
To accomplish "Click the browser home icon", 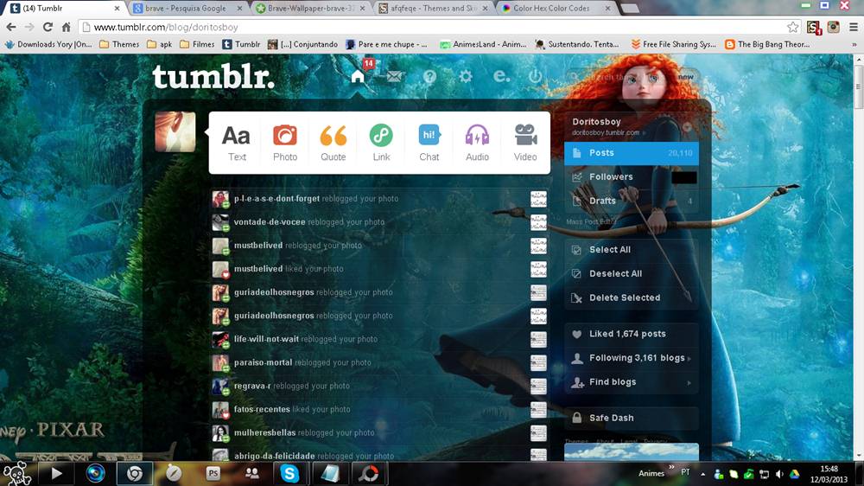I will [x=67, y=27].
